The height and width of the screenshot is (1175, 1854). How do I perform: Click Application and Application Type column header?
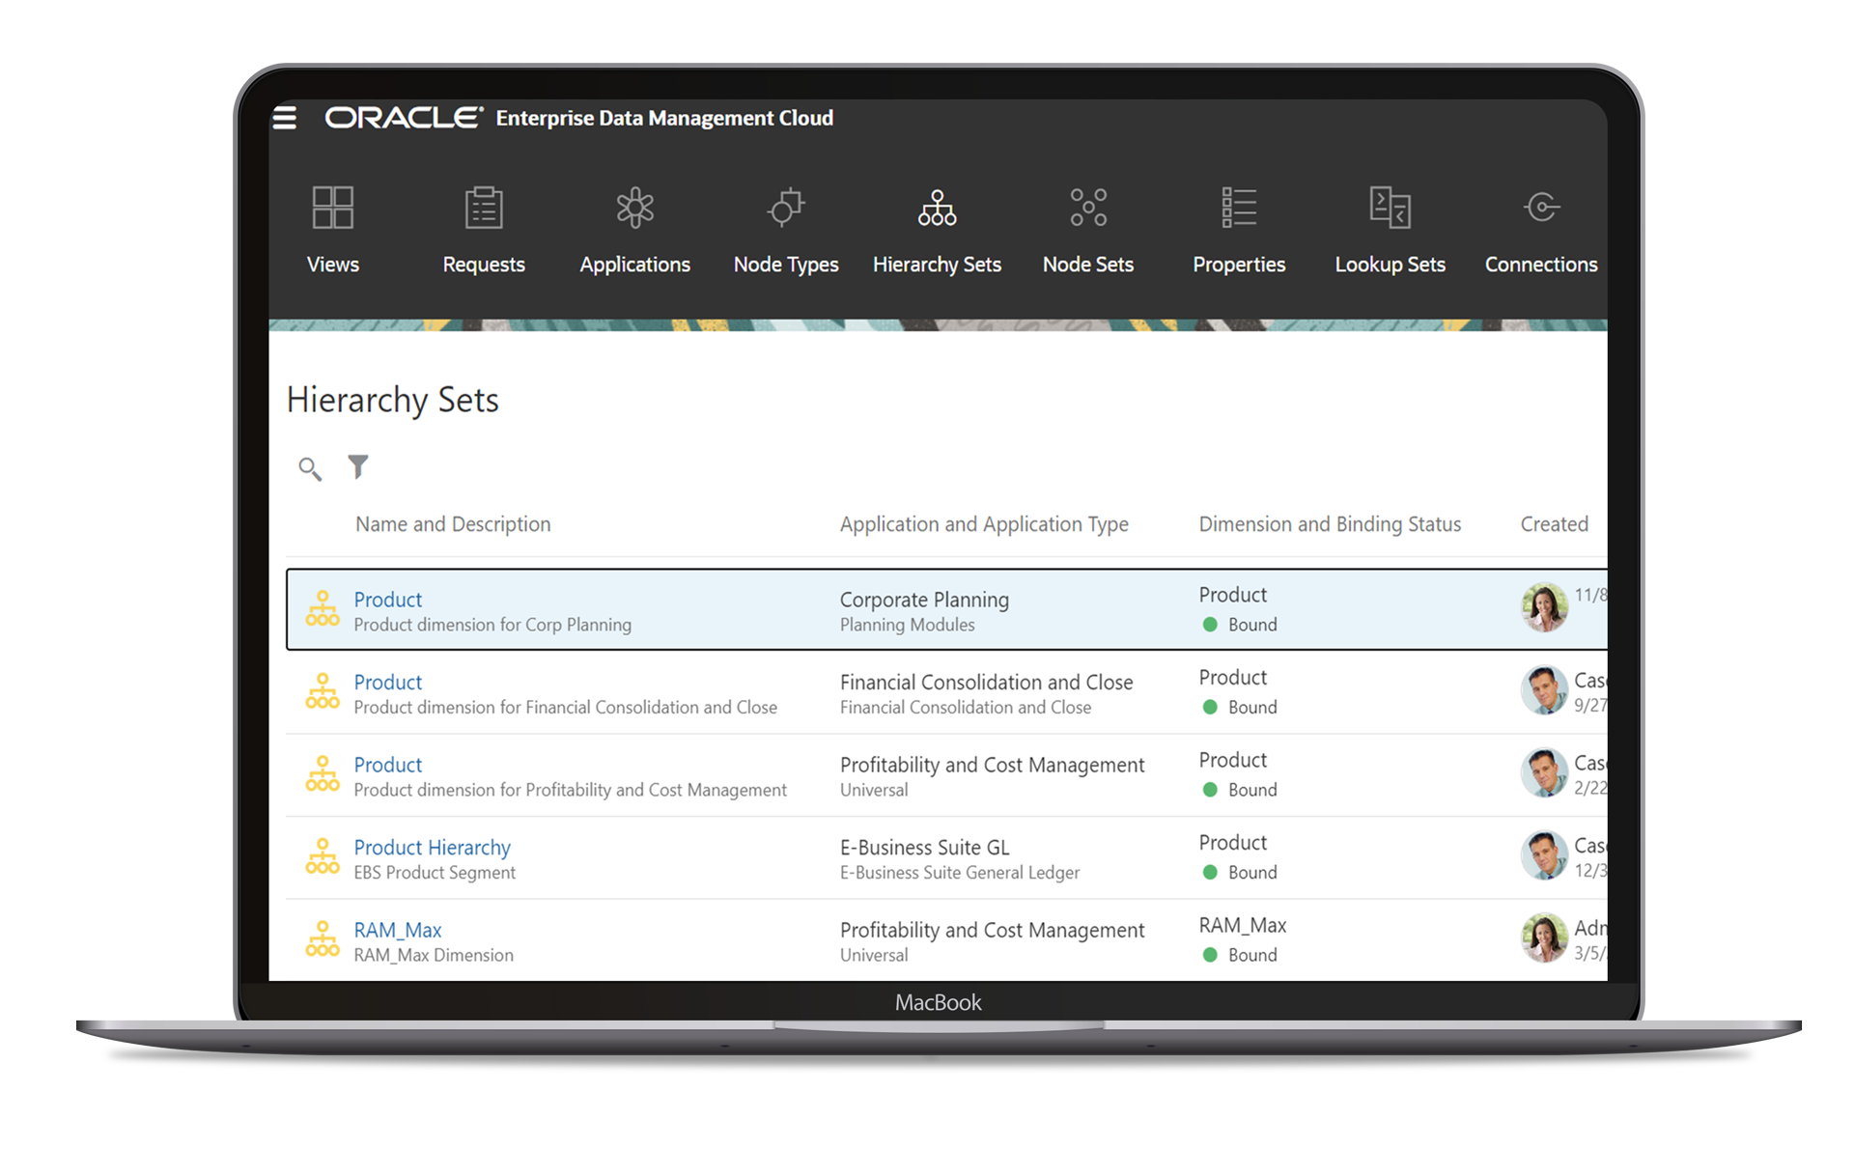coord(984,524)
